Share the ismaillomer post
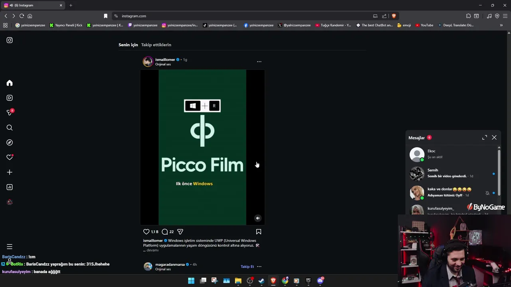The width and height of the screenshot is (511, 287). coord(180,232)
